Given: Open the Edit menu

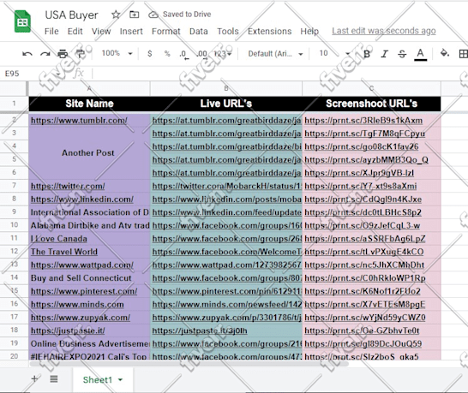Looking at the screenshot, I should [x=75, y=32].
